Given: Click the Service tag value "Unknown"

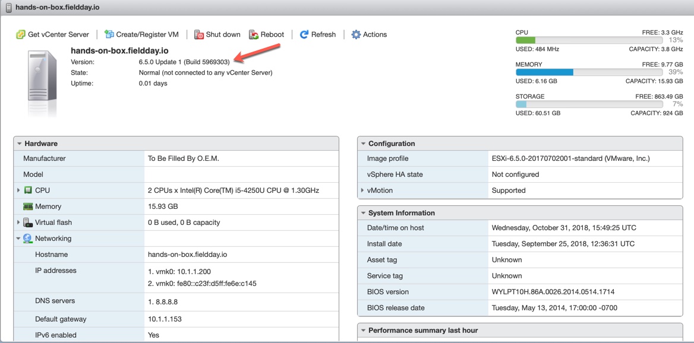Looking at the screenshot, I should coord(507,276).
